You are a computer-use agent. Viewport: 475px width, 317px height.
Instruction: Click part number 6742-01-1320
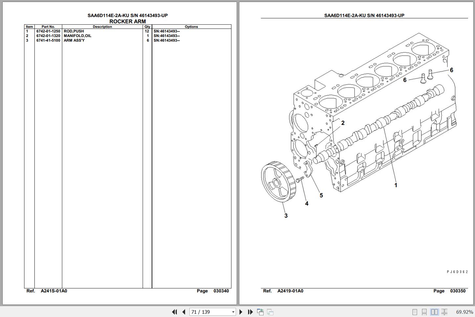tap(48, 36)
